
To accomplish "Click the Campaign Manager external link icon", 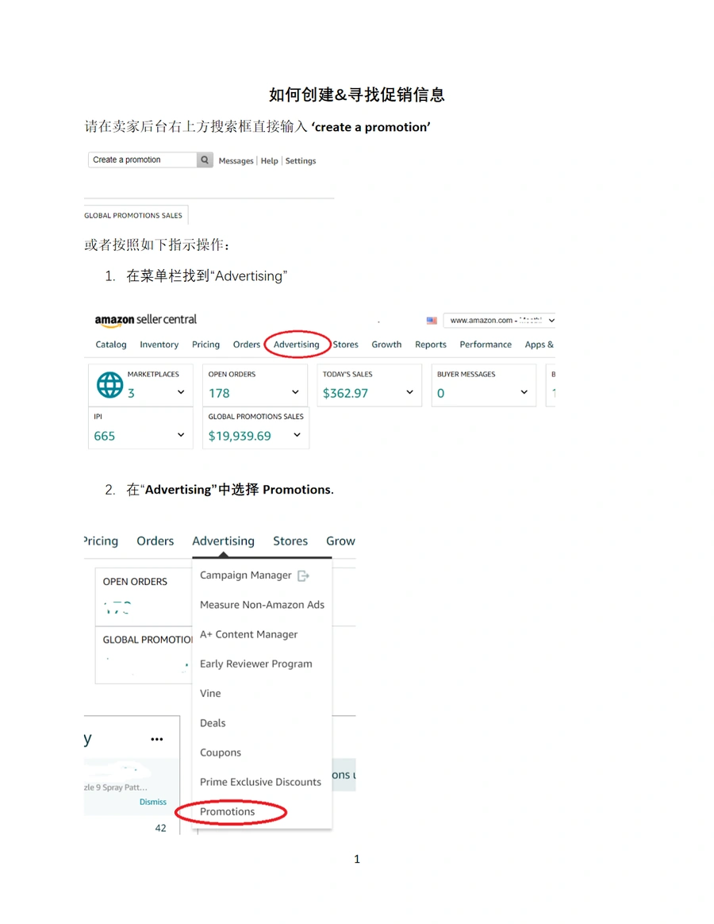I will (303, 576).
